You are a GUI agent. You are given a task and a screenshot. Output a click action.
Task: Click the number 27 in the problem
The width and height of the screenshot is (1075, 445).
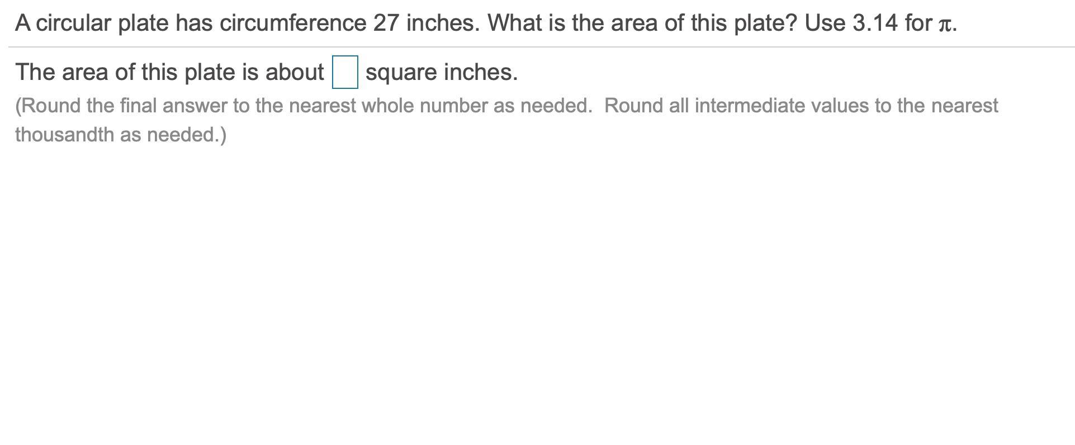click(386, 23)
